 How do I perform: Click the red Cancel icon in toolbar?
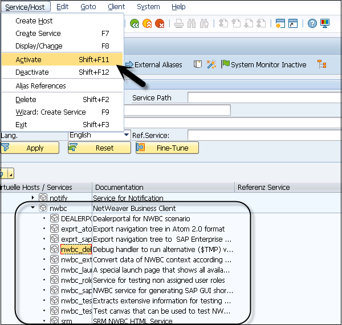160,23
